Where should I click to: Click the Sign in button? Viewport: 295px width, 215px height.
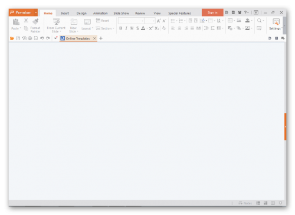[212, 12]
